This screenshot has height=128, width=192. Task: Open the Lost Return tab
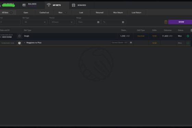click(x=136, y=13)
